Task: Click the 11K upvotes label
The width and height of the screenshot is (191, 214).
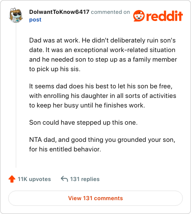Action: 34,179
